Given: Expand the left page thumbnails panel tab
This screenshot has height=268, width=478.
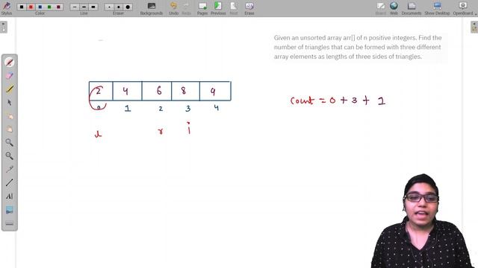Looking at the screenshot, I should point(3,27).
